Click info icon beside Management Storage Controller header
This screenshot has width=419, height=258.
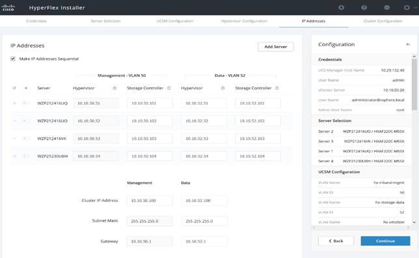169,88
